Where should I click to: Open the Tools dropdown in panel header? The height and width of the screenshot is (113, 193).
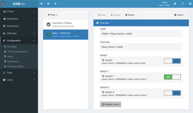coord(179,15)
